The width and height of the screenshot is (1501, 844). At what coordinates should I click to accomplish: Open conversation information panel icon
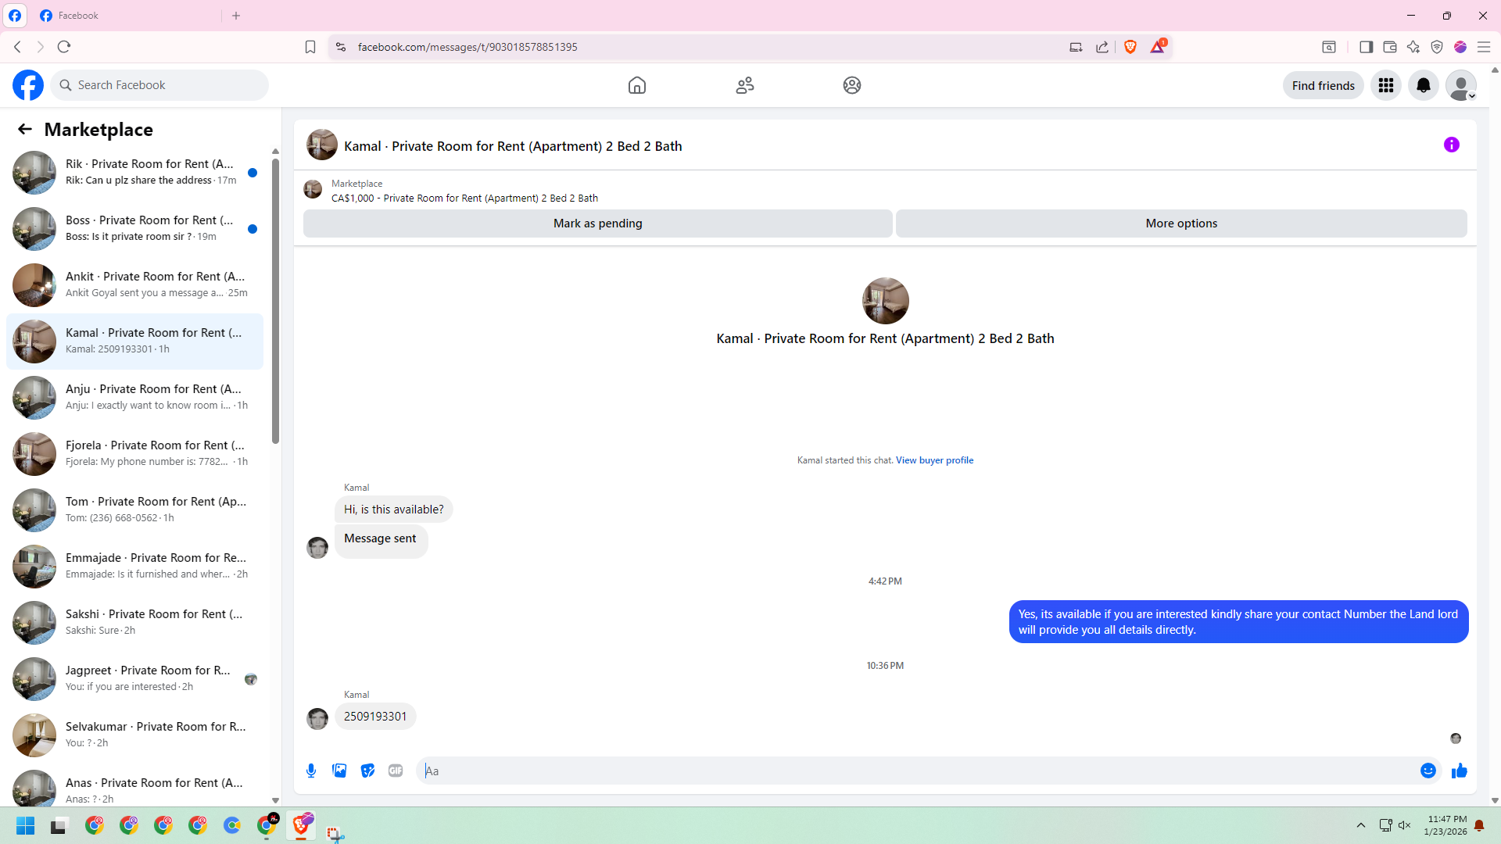click(x=1451, y=145)
